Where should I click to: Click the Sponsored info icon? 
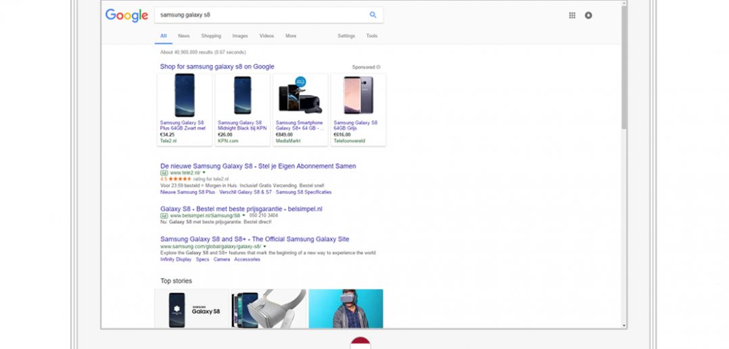(379, 67)
